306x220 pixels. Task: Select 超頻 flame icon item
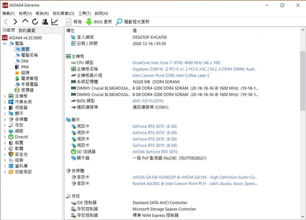click(x=22, y=72)
